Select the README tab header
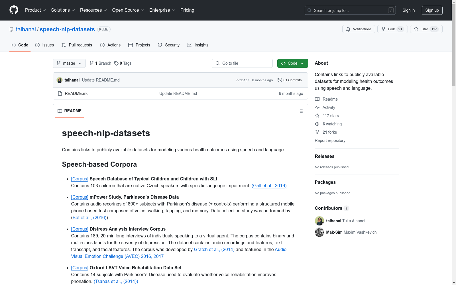Image resolution: width=456 pixels, height=285 pixels. point(70,111)
